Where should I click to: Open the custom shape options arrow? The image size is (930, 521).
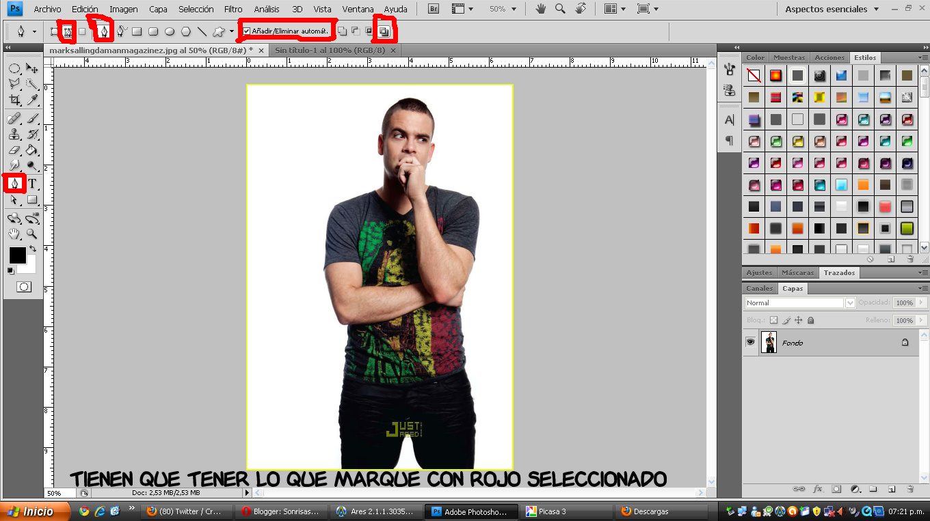coord(231,31)
